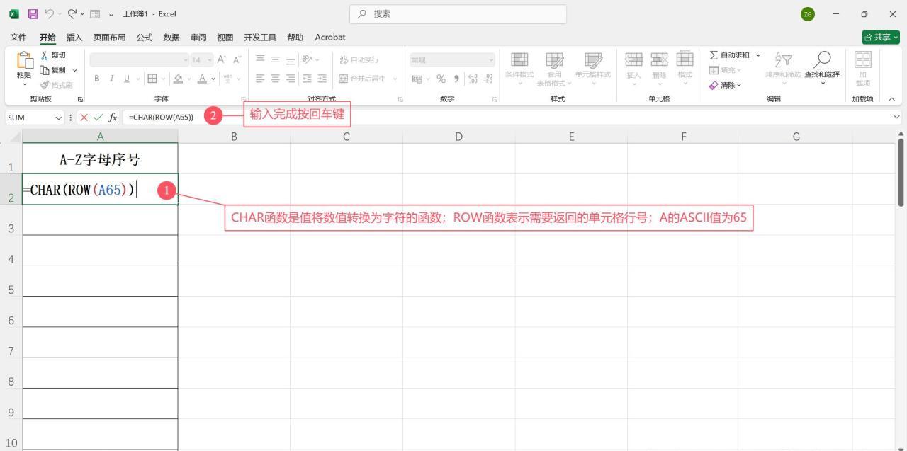907x451 pixels.
Task: Switch to the Acrobat tab
Action: coord(330,37)
